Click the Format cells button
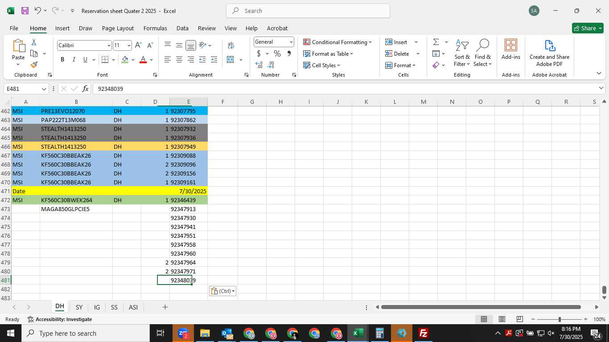 click(x=400, y=65)
